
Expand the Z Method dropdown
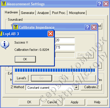pos(76,88)
